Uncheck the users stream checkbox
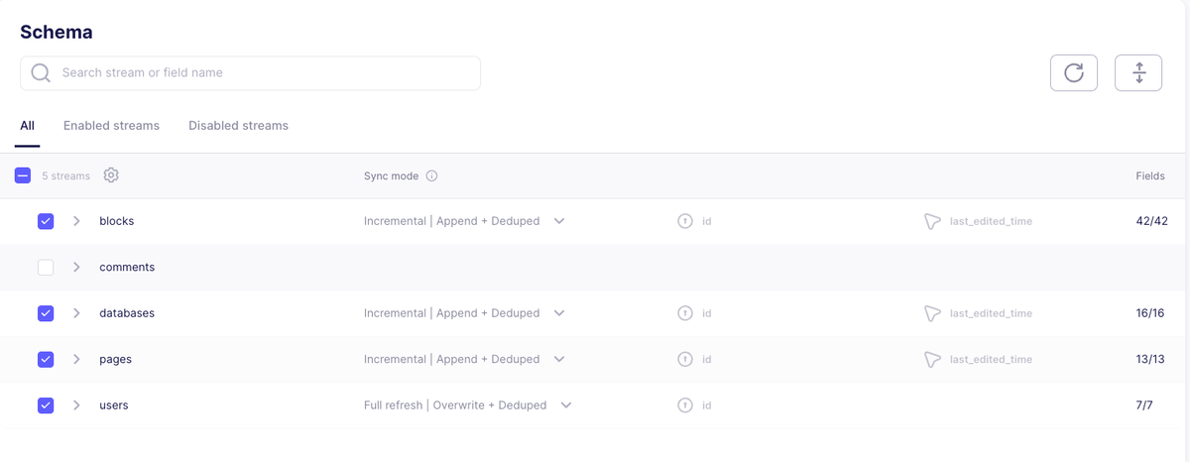Viewport: 1190px width, 462px height. tap(46, 405)
